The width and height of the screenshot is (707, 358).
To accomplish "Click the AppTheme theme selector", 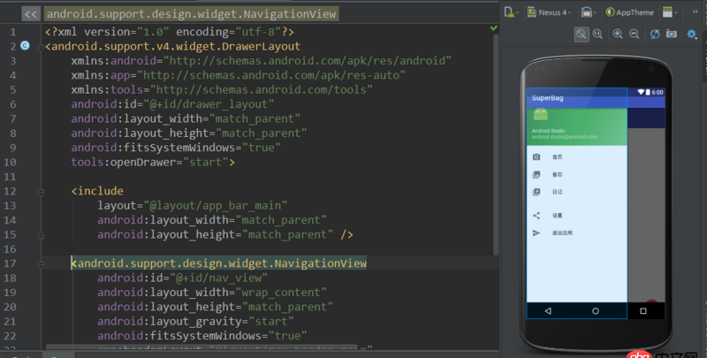I will point(629,12).
